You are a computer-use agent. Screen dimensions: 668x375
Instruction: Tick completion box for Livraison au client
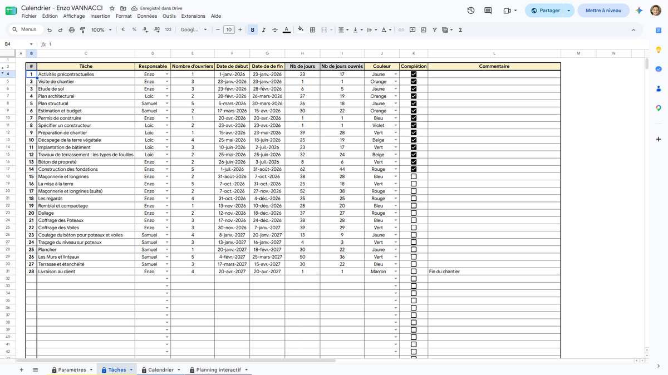(x=414, y=272)
